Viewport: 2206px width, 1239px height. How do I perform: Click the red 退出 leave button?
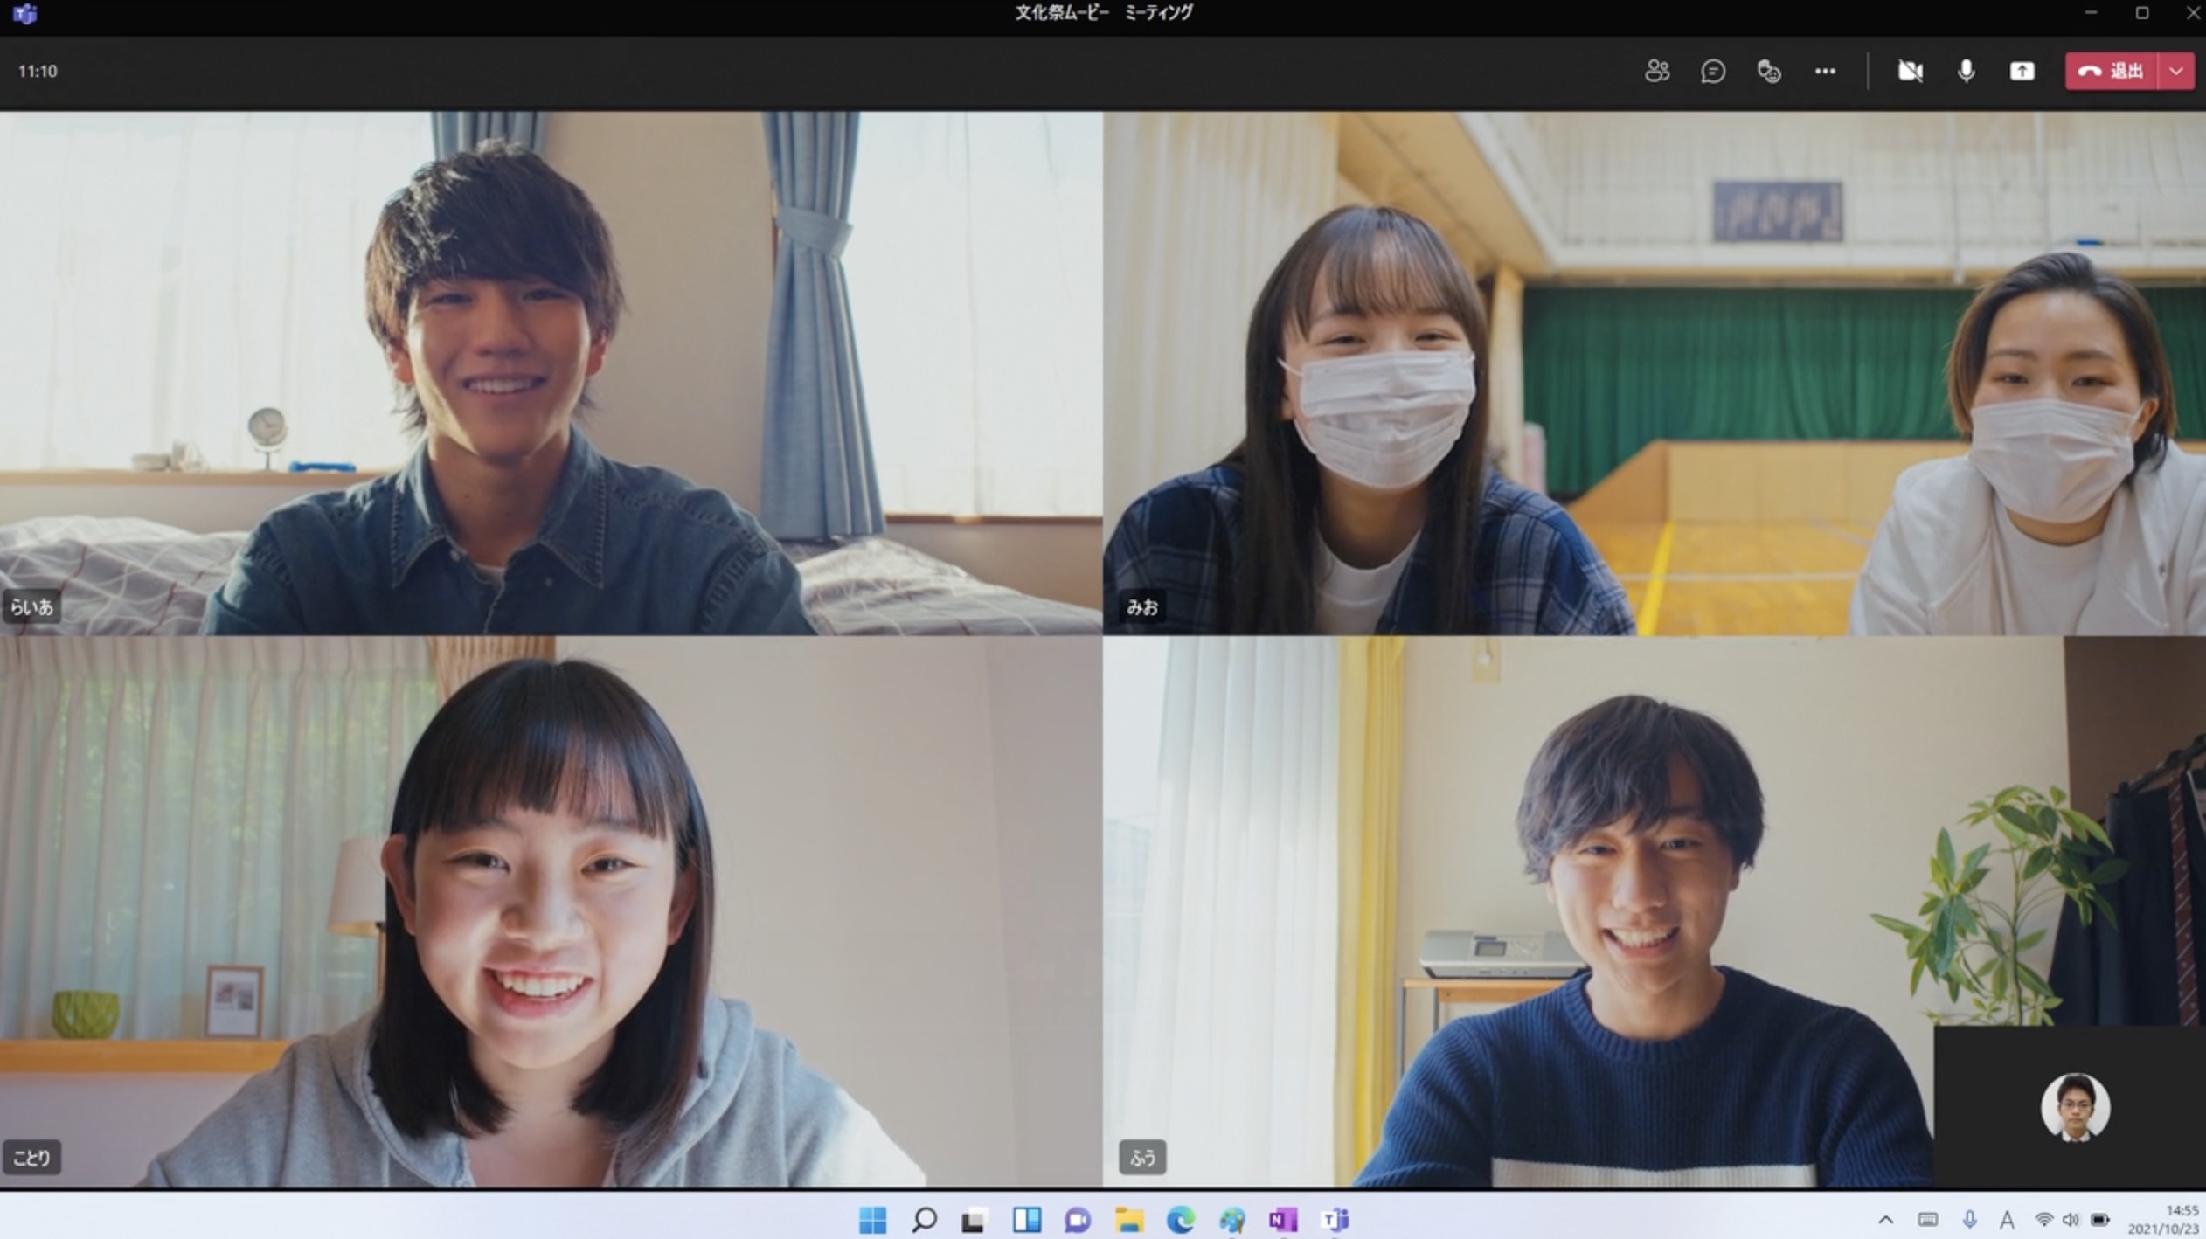(2112, 71)
